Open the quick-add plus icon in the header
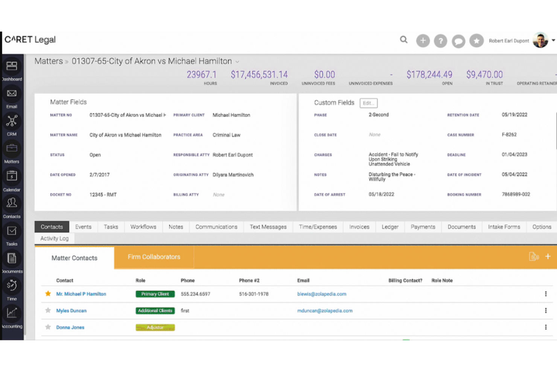Image resolution: width=557 pixels, height=372 pixels. point(423,41)
